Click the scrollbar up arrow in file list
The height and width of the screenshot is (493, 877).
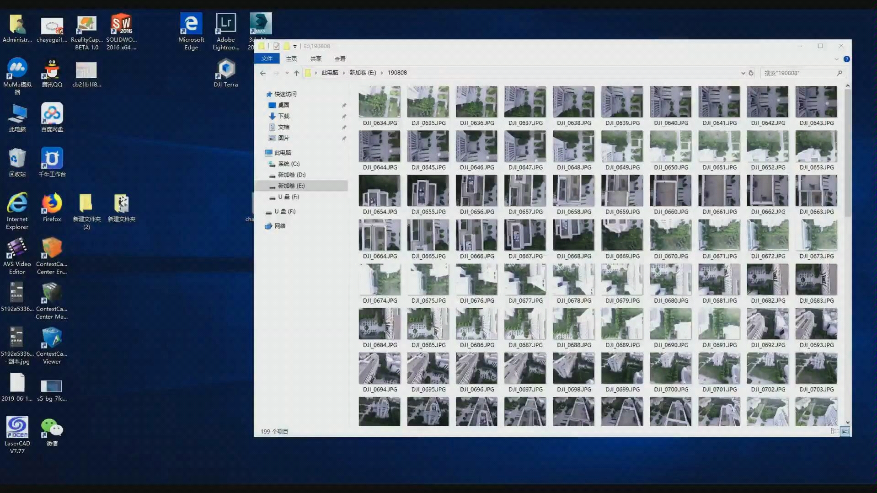[x=848, y=86]
